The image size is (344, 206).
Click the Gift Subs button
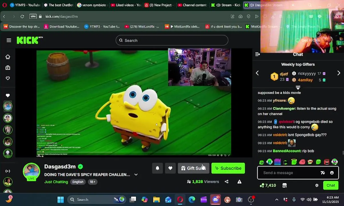point(194,168)
